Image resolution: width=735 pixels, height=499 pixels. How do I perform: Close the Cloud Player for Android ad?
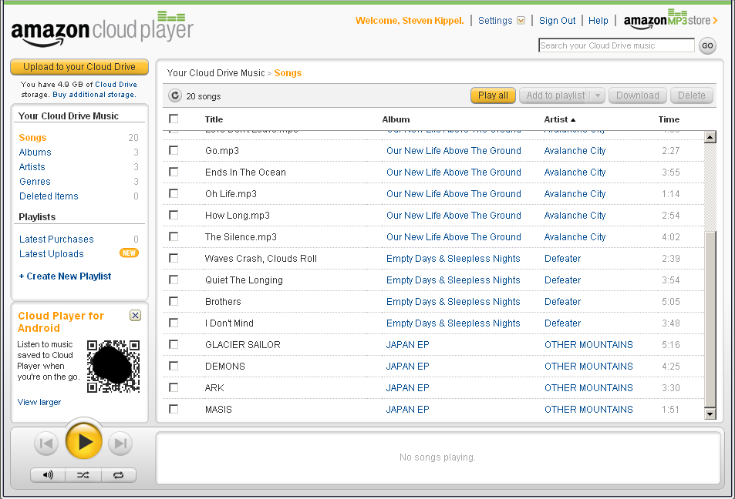pos(135,316)
